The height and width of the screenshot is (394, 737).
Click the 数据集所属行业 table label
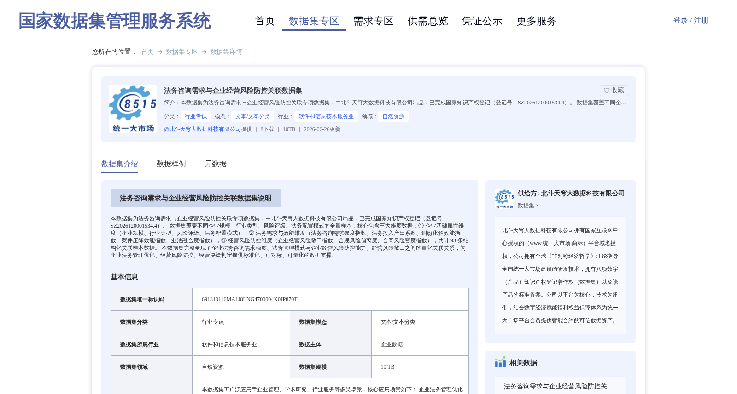point(139,345)
